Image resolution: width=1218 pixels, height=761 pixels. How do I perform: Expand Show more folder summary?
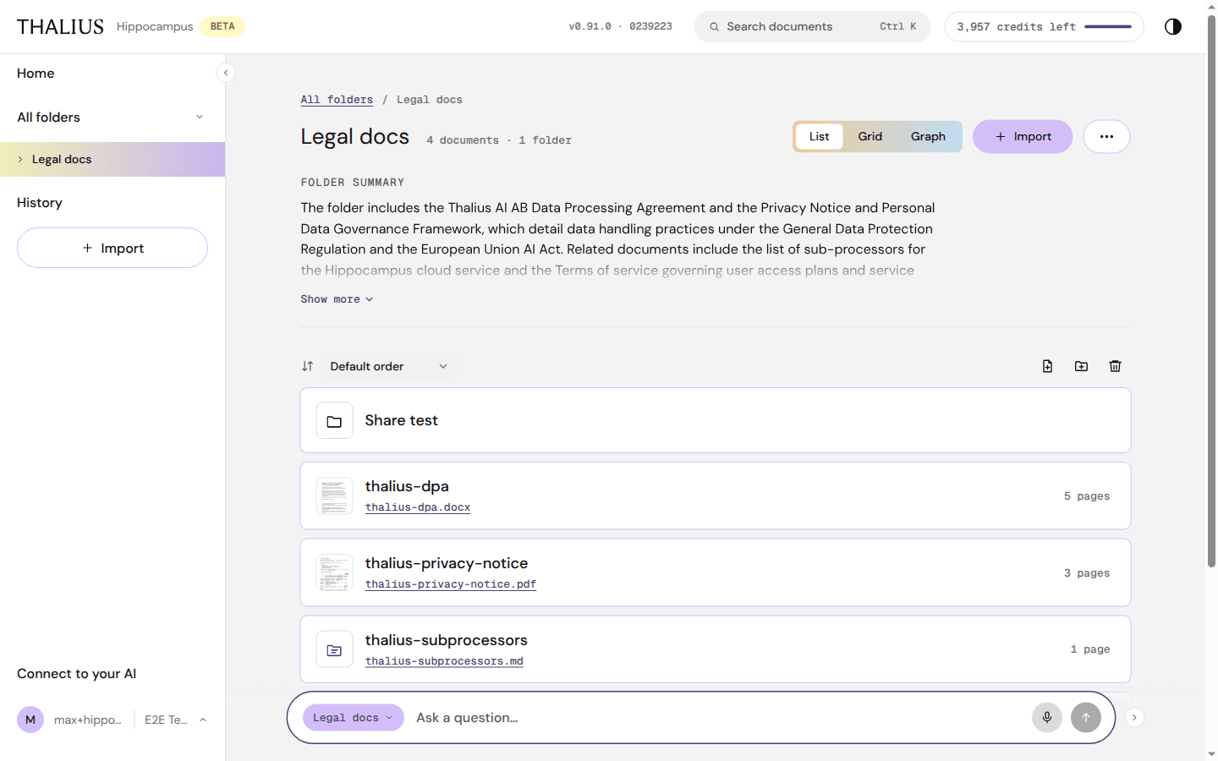tap(337, 299)
